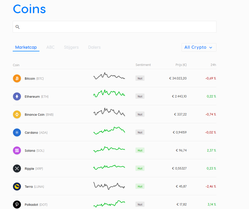Focus the coin search input field
The width and height of the screenshot is (249, 209).
(115, 27)
